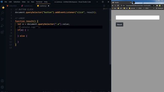Open the File menu
Screen dimensions: 164x92
(6, 2)
